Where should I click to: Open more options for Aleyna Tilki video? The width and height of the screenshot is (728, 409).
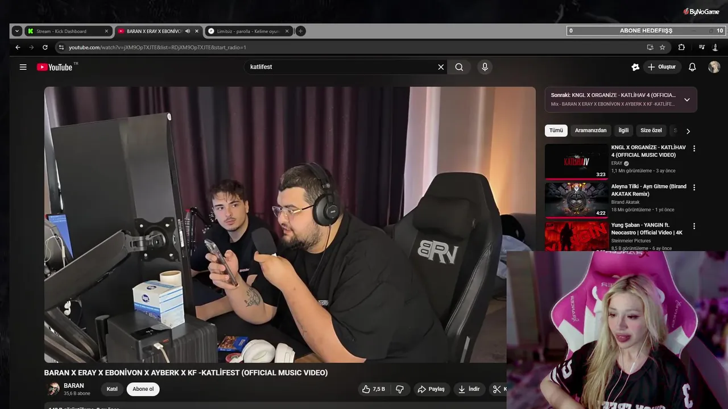click(x=694, y=187)
